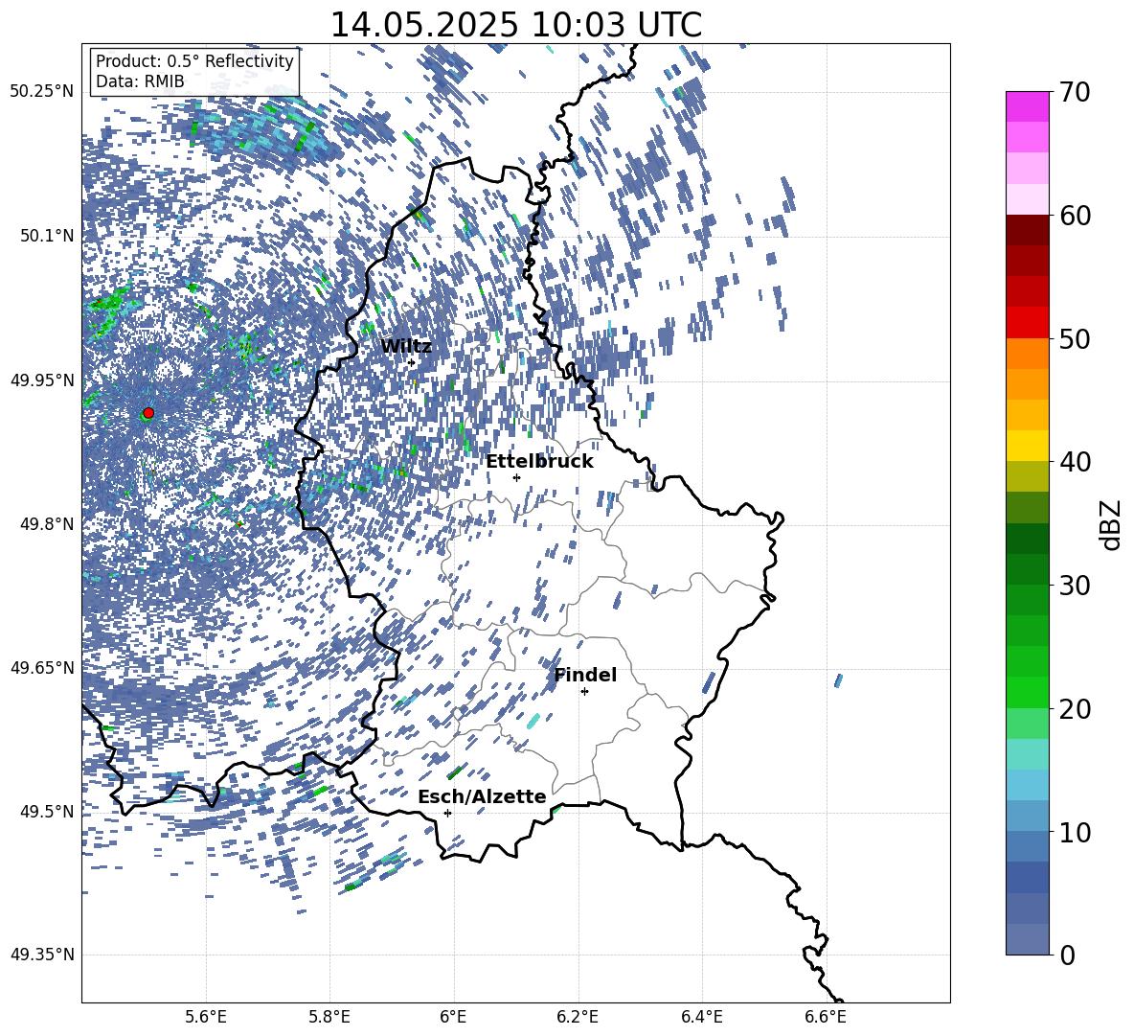This screenshot has width=1134, height=1036.
Task: Click the turquoise radar echo southwest of Findel
Action: coord(533,721)
